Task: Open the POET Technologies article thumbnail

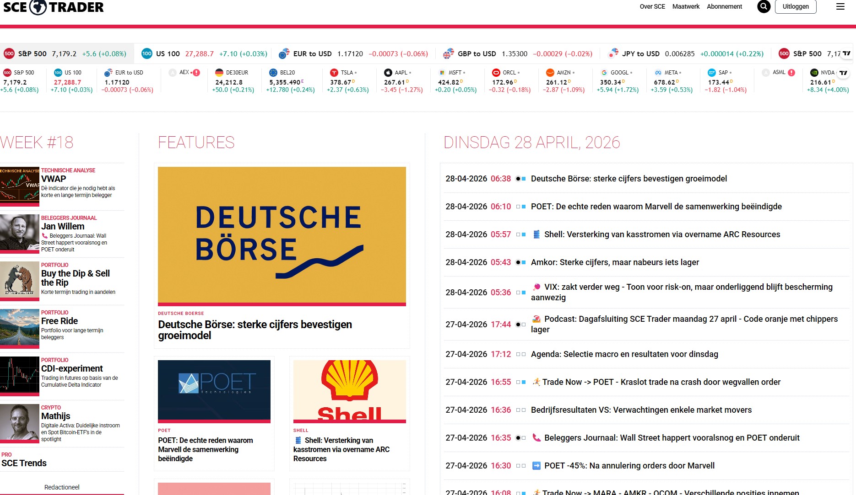Action: pos(214,391)
